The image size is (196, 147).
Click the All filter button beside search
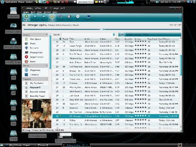click(122, 34)
